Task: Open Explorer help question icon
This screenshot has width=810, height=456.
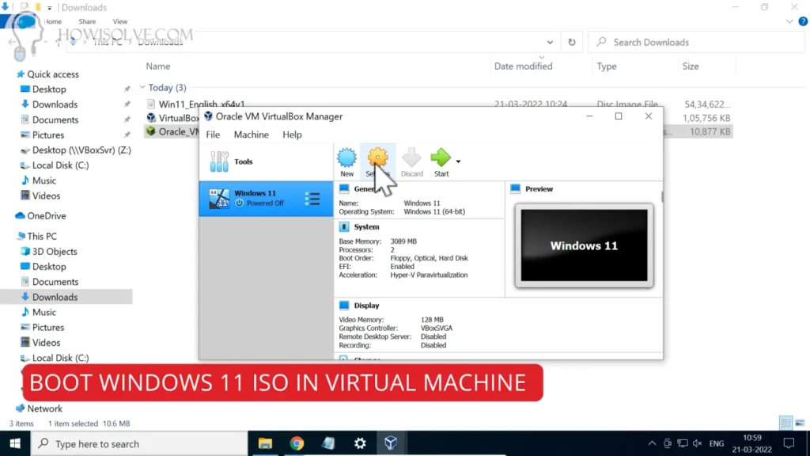Action: pos(803,21)
